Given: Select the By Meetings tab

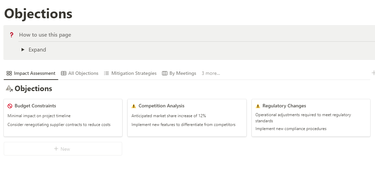Looking at the screenshot, I should coord(183,73).
